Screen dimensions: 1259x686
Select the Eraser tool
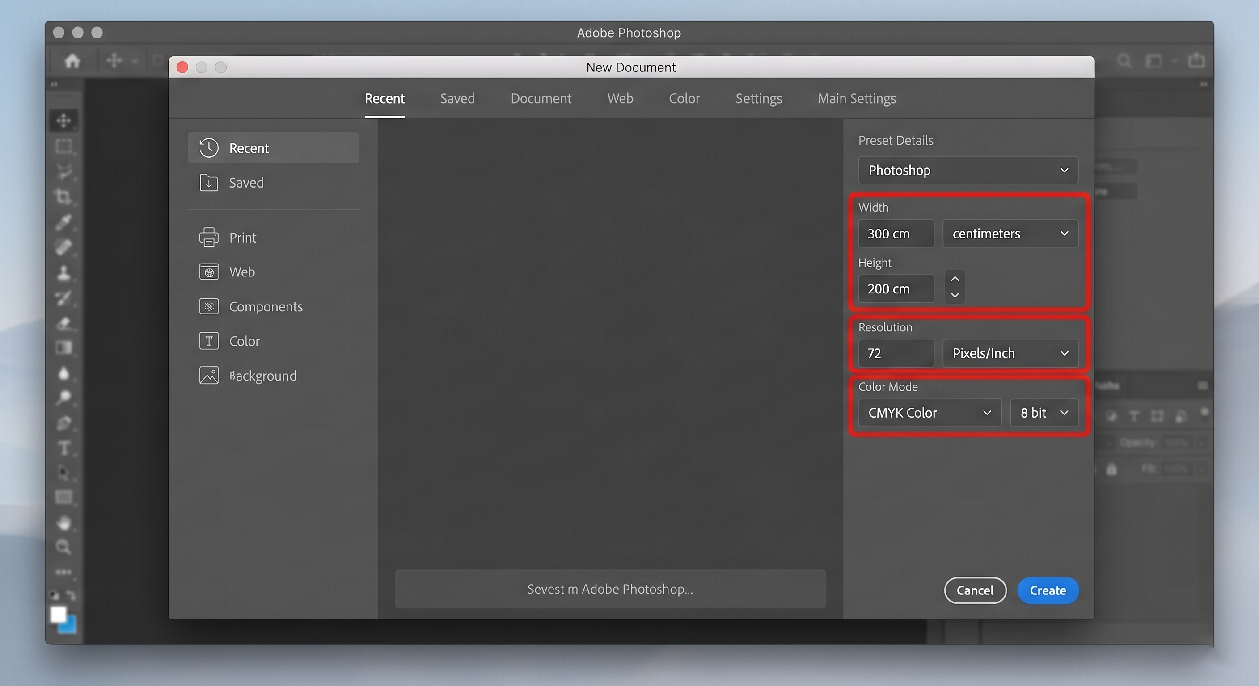(63, 323)
